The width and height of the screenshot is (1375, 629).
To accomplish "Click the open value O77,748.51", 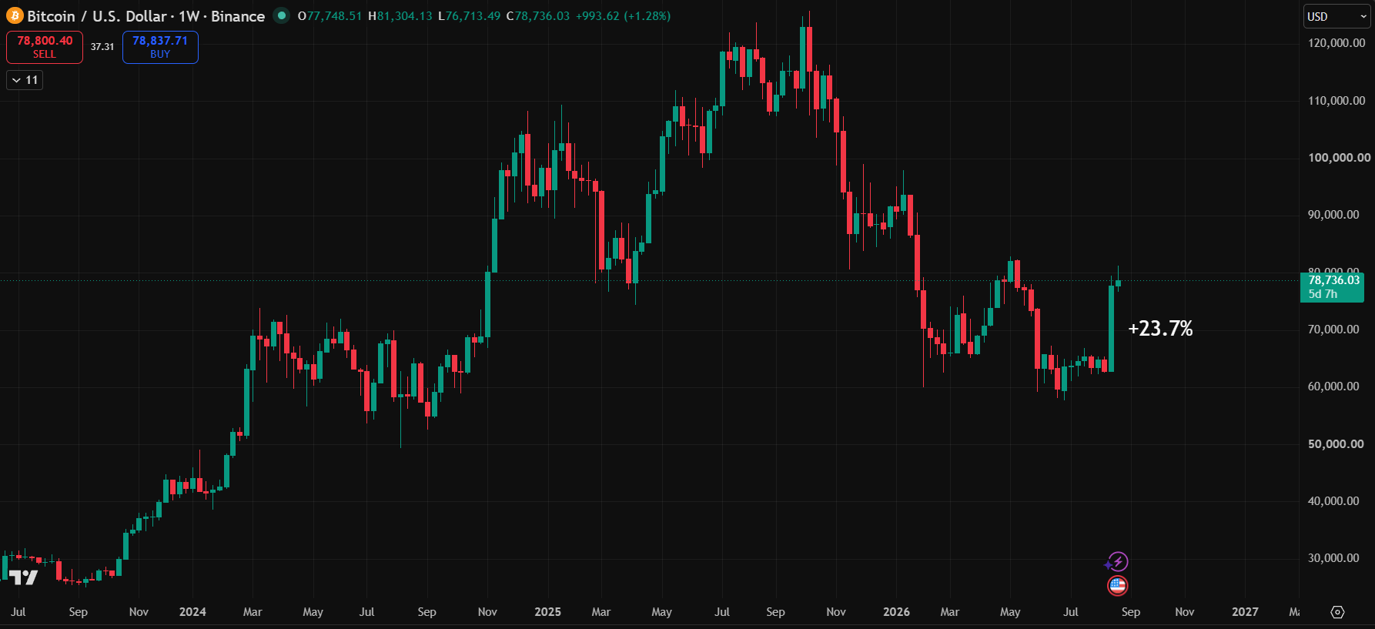I will (330, 16).
